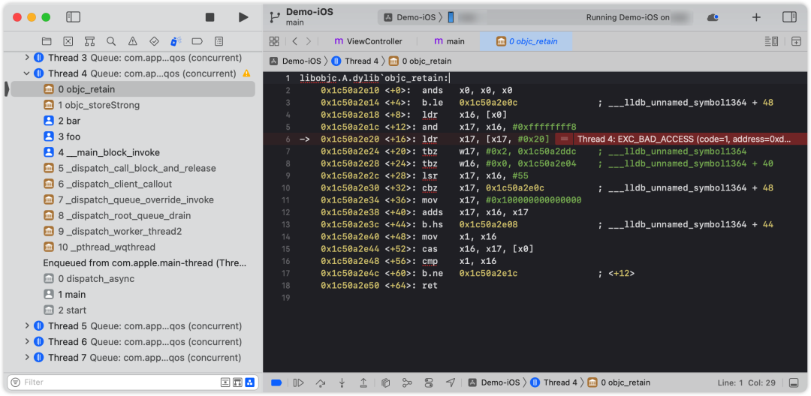811x396 pixels.
Task: Open 0 objc_retain in debug bar path
Action: (x=619, y=382)
